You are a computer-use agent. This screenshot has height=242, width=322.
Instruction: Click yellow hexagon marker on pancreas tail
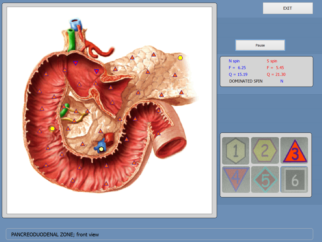click(180, 58)
